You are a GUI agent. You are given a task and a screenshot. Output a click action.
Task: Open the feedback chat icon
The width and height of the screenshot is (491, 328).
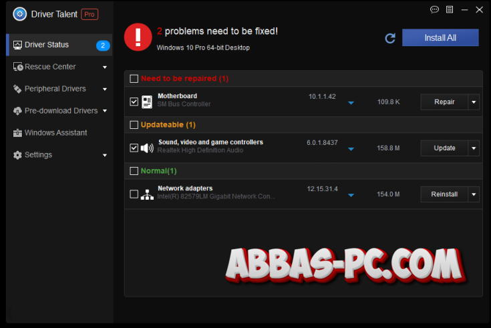(x=434, y=10)
